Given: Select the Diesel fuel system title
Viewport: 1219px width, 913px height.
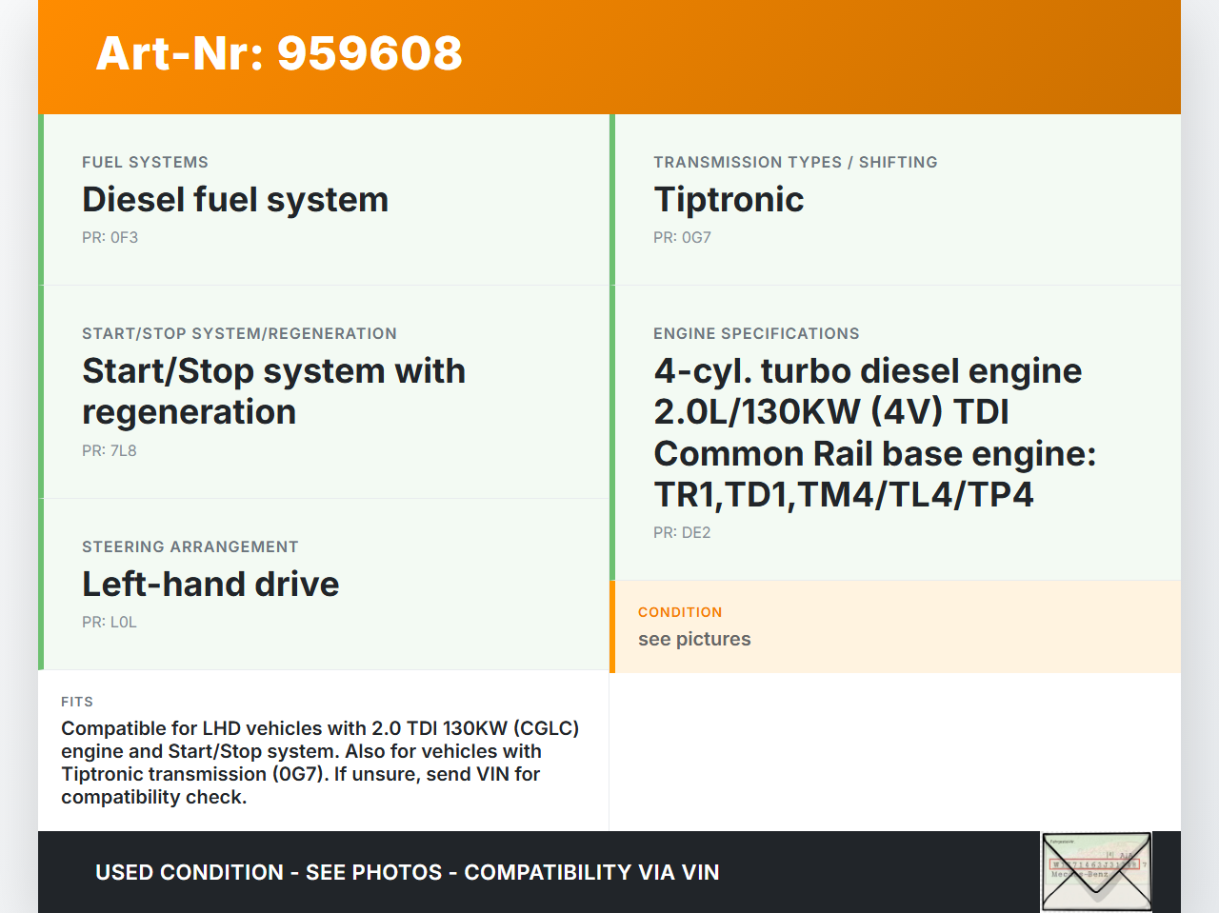Looking at the screenshot, I should (235, 200).
